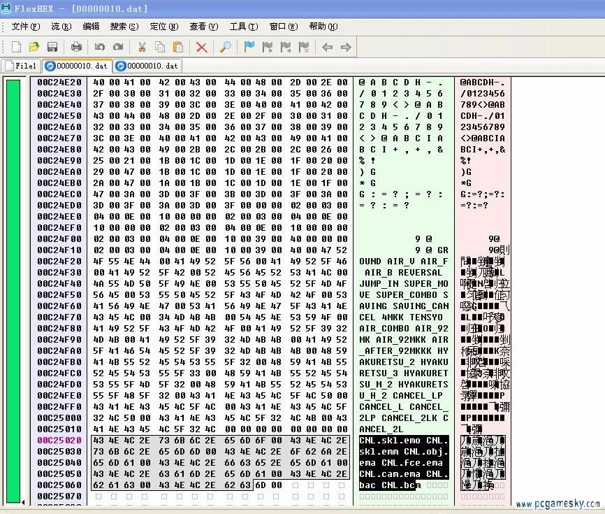Click address 00C25060 in offset column

[59, 485]
